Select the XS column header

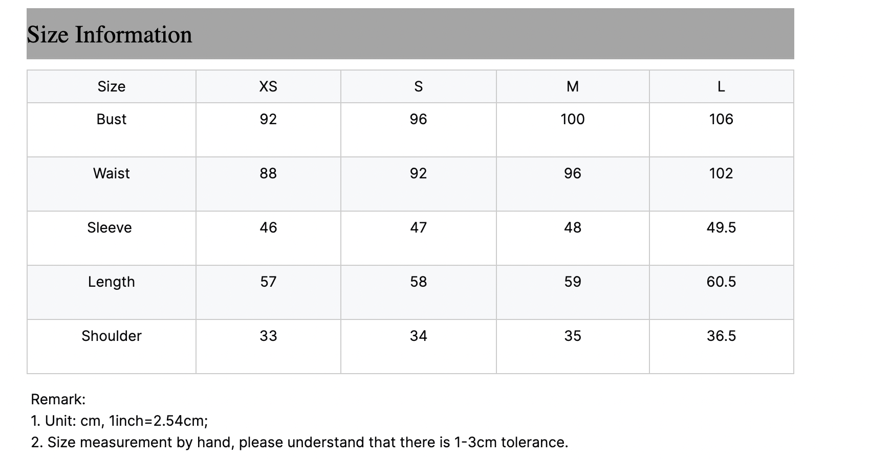(x=268, y=86)
